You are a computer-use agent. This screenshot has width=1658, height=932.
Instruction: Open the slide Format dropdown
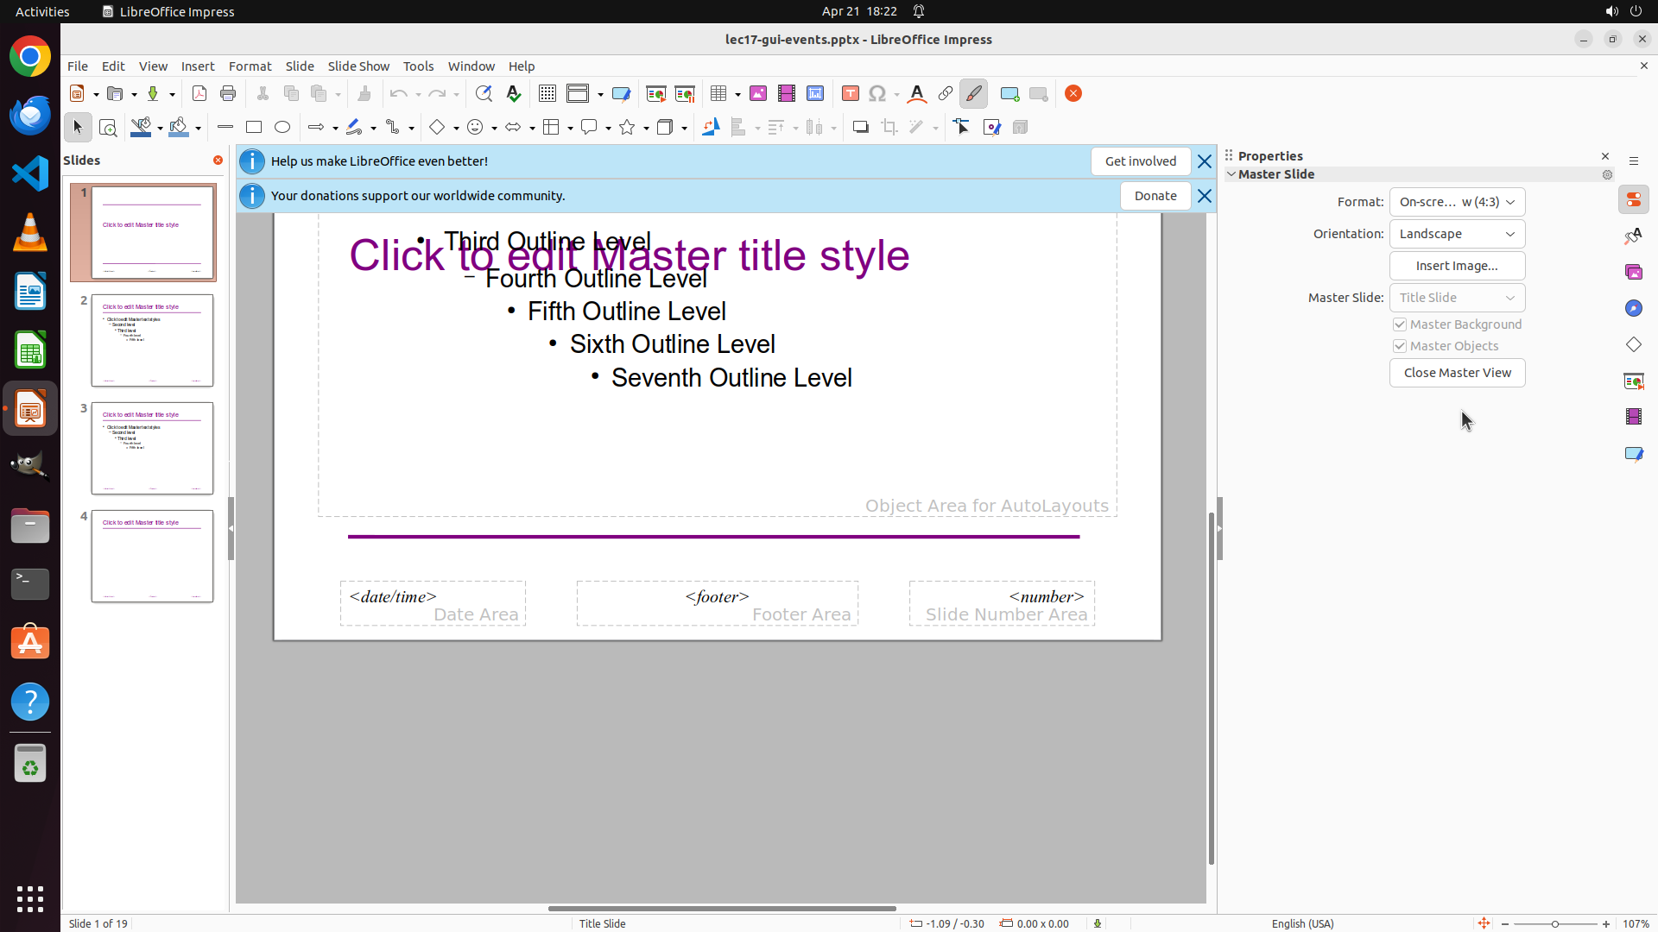pyautogui.click(x=1457, y=202)
